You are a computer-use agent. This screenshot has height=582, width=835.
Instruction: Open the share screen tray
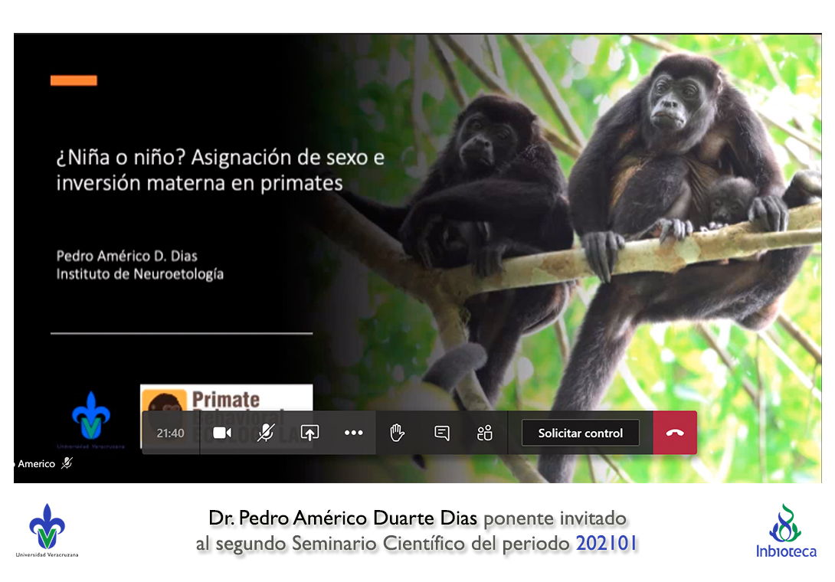point(309,433)
